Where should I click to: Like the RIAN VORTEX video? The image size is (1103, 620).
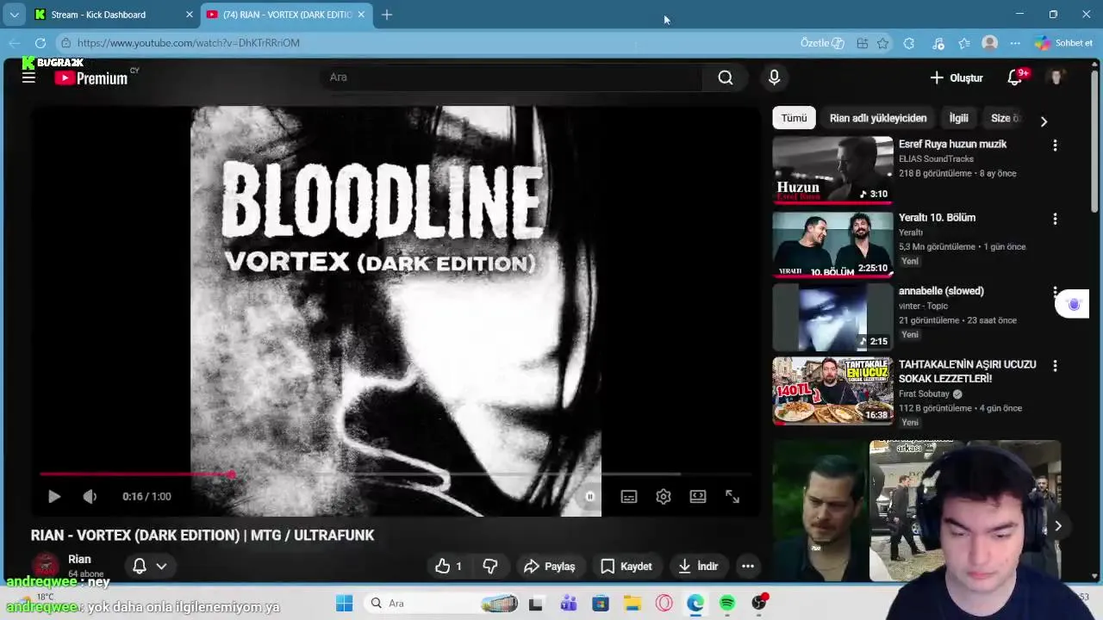(x=449, y=566)
